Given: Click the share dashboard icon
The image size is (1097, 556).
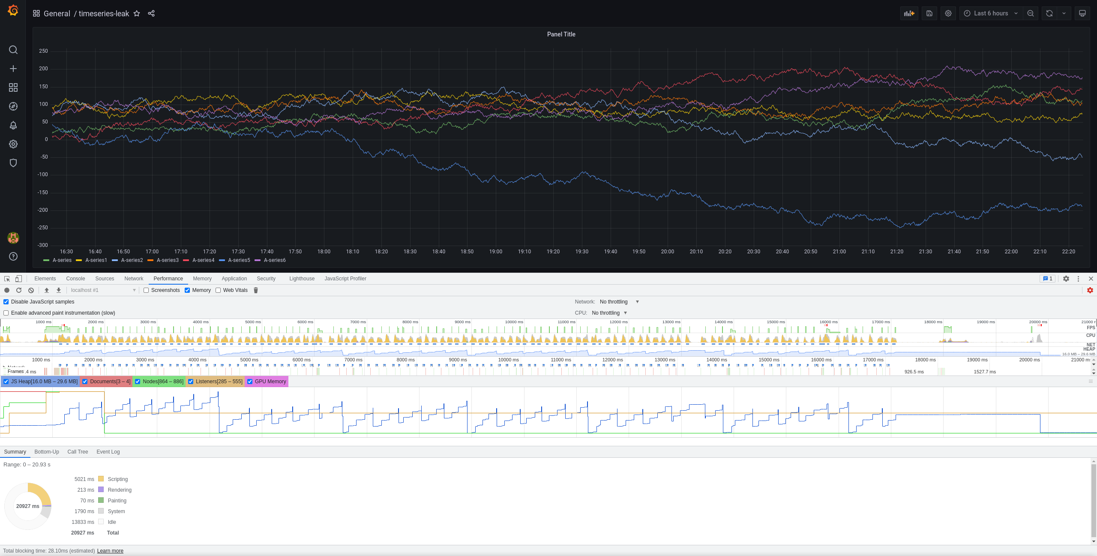Looking at the screenshot, I should pyautogui.click(x=151, y=13).
